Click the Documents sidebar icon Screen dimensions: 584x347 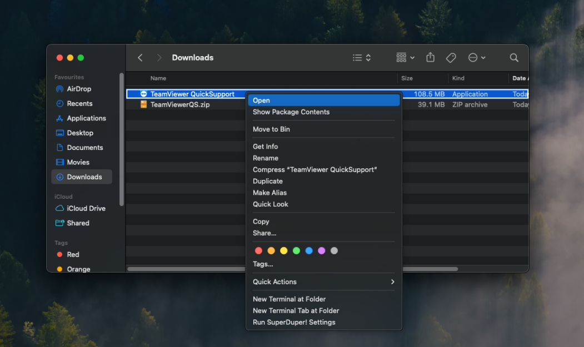click(59, 148)
